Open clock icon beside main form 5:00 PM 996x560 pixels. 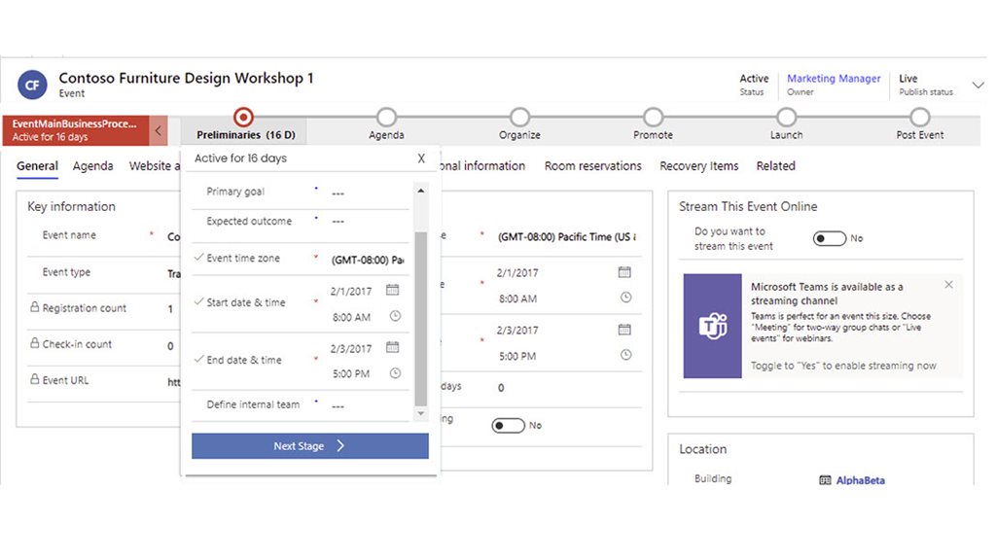[625, 354]
